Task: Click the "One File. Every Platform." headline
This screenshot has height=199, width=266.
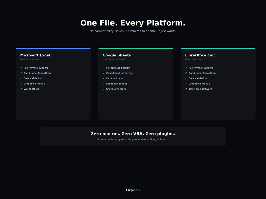Action: tap(133, 23)
